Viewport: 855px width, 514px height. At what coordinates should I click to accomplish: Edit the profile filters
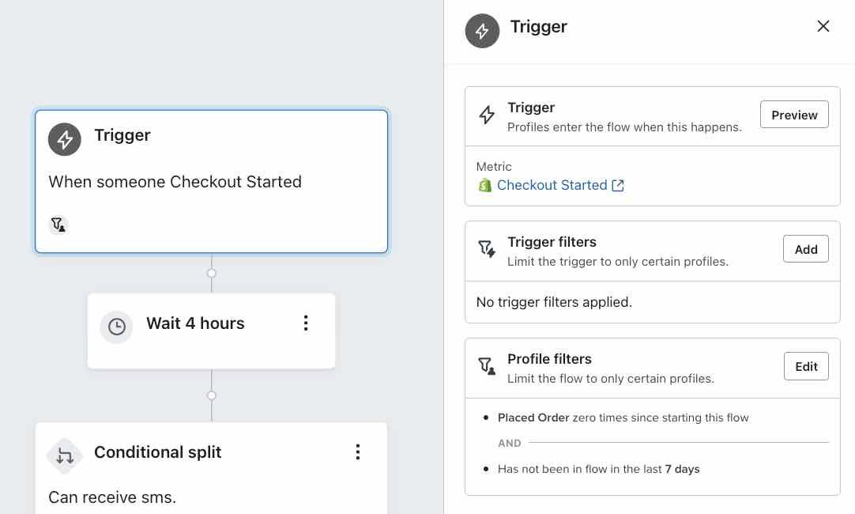(805, 365)
